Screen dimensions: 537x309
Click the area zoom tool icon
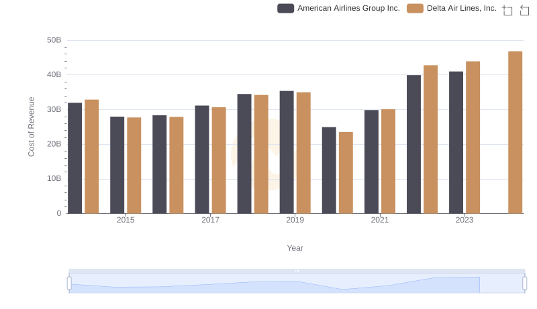point(507,10)
